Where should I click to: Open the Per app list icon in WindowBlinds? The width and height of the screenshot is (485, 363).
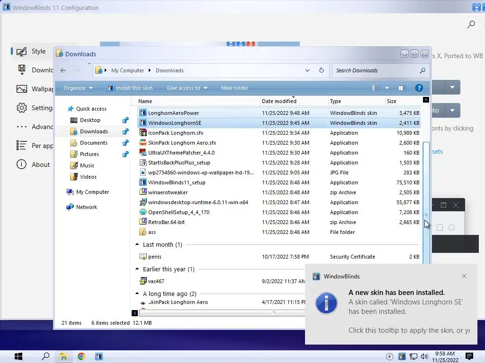pyautogui.click(x=21, y=146)
